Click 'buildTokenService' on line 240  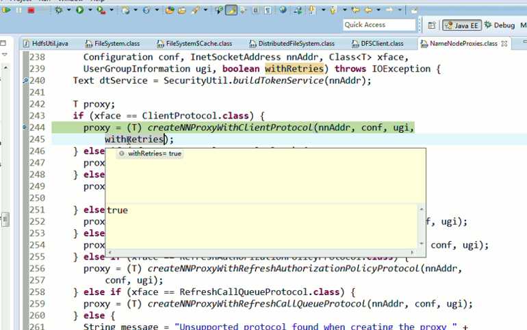pyautogui.click(x=278, y=81)
